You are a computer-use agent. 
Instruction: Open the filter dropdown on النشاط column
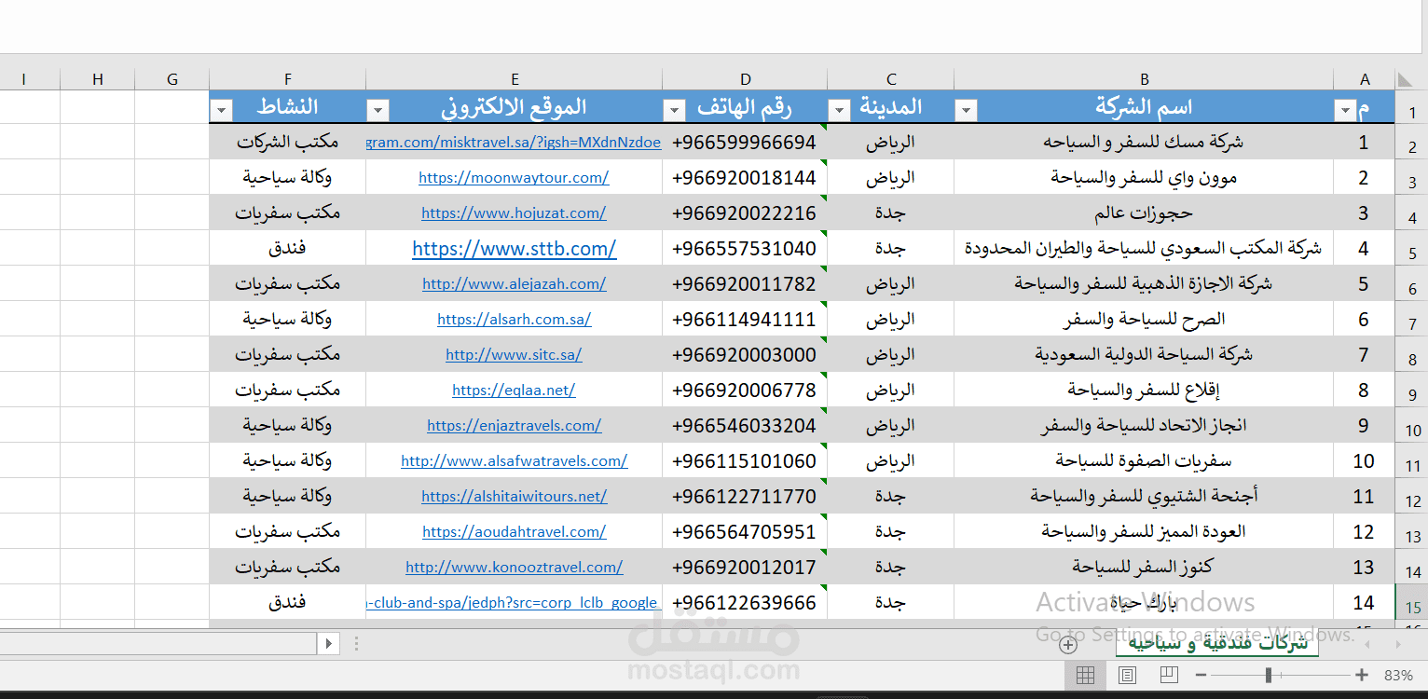tap(221, 109)
